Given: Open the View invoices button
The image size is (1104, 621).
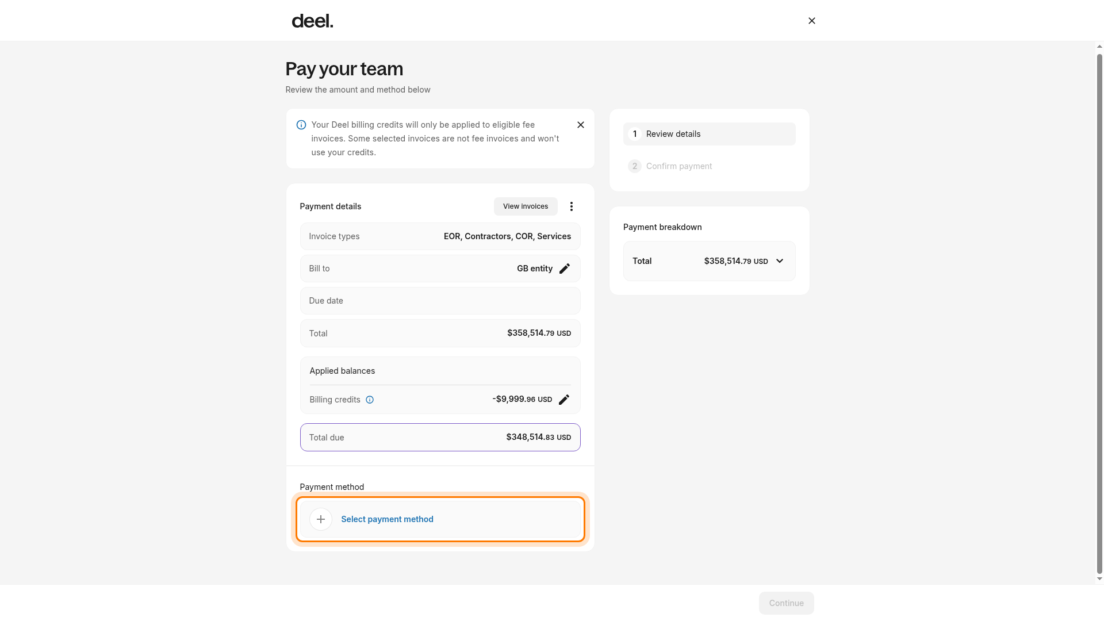Looking at the screenshot, I should pos(525,206).
